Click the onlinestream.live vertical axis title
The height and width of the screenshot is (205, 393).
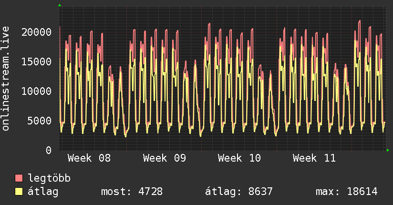[6, 79]
